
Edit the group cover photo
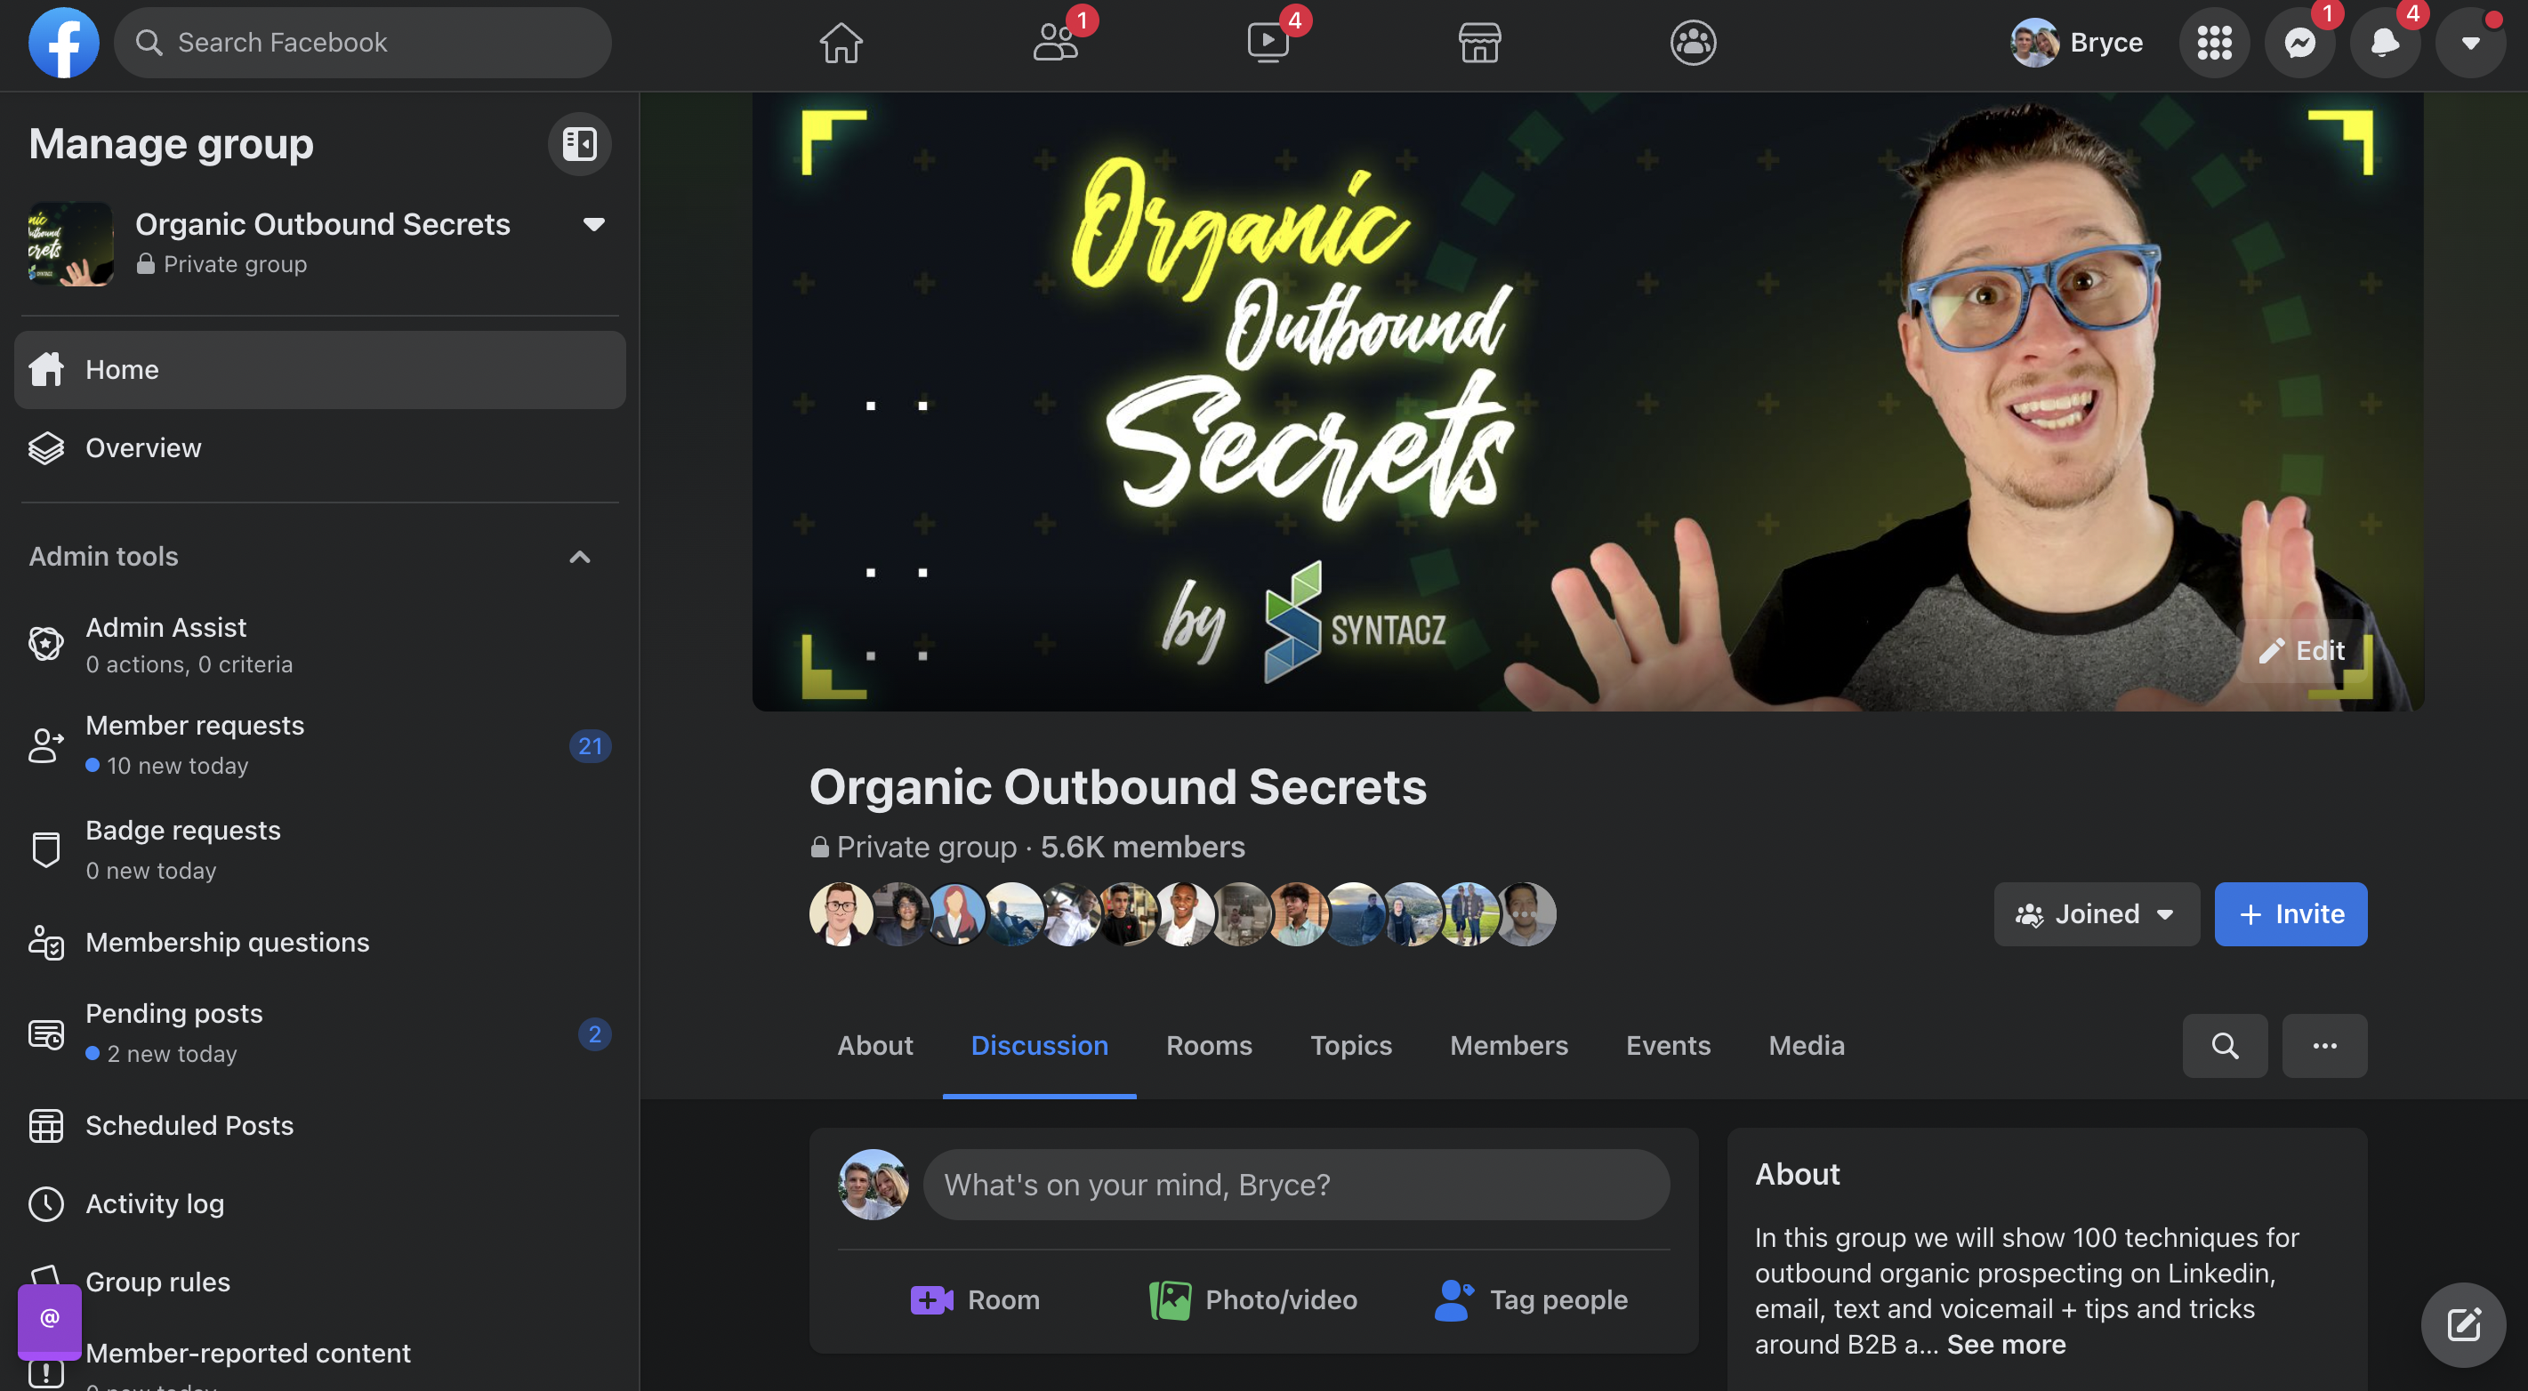pyautogui.click(x=2301, y=650)
